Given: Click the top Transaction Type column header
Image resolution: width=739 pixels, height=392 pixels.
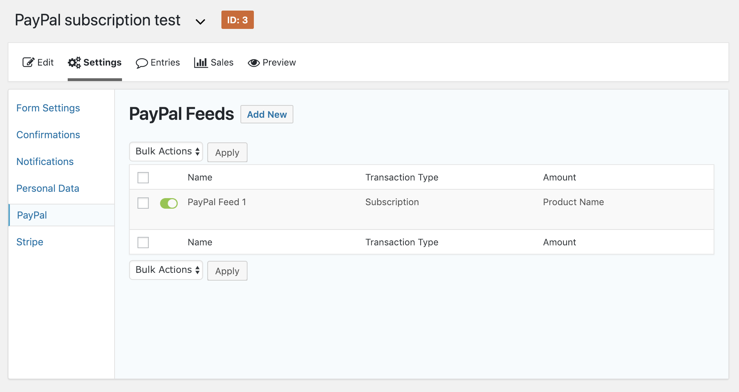Looking at the screenshot, I should [x=402, y=177].
